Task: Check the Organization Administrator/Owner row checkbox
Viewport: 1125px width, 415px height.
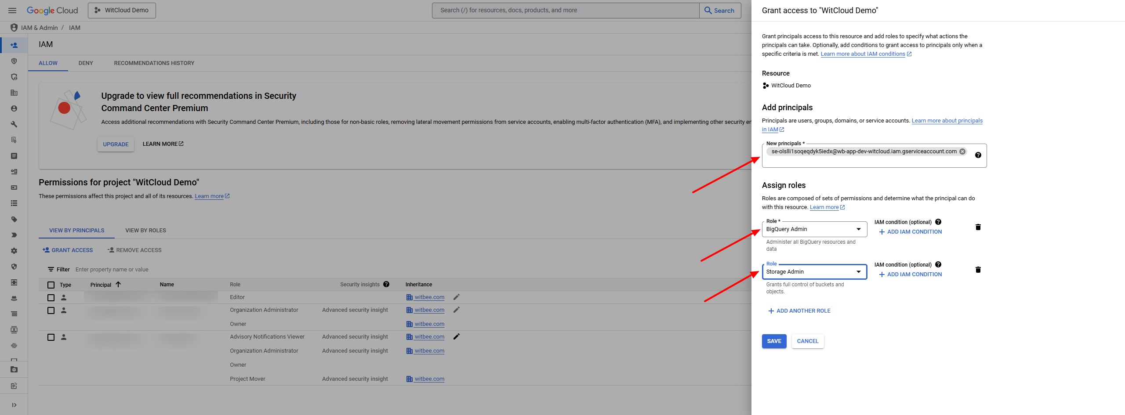Action: (51, 310)
